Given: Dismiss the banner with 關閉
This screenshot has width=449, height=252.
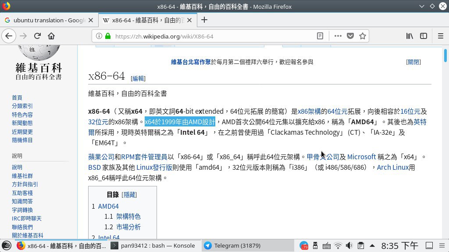Looking at the screenshot, I should point(413,62).
